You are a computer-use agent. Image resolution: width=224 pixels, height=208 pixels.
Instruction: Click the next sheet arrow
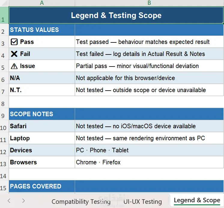24,201
